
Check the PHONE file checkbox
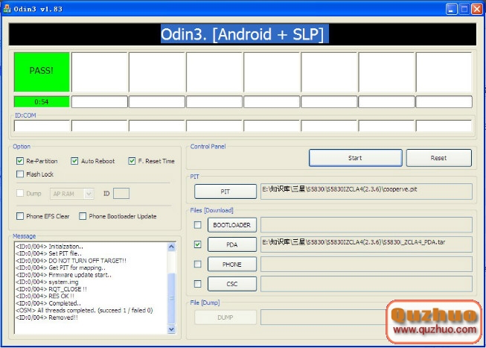pos(197,264)
